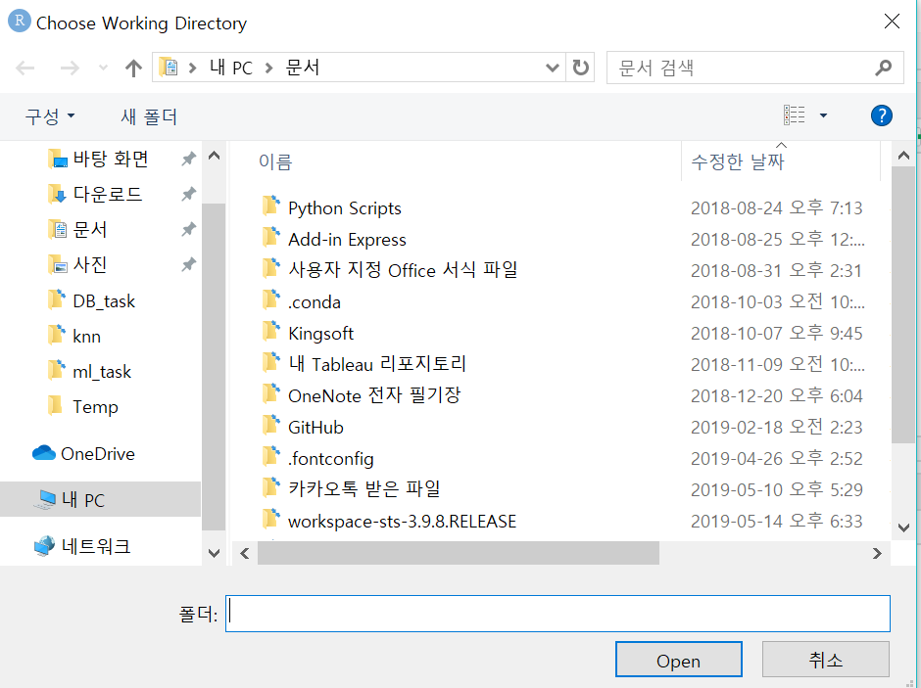The height and width of the screenshot is (688, 921).
Task: Select 문서 in the sidebar
Action: [x=77, y=229]
